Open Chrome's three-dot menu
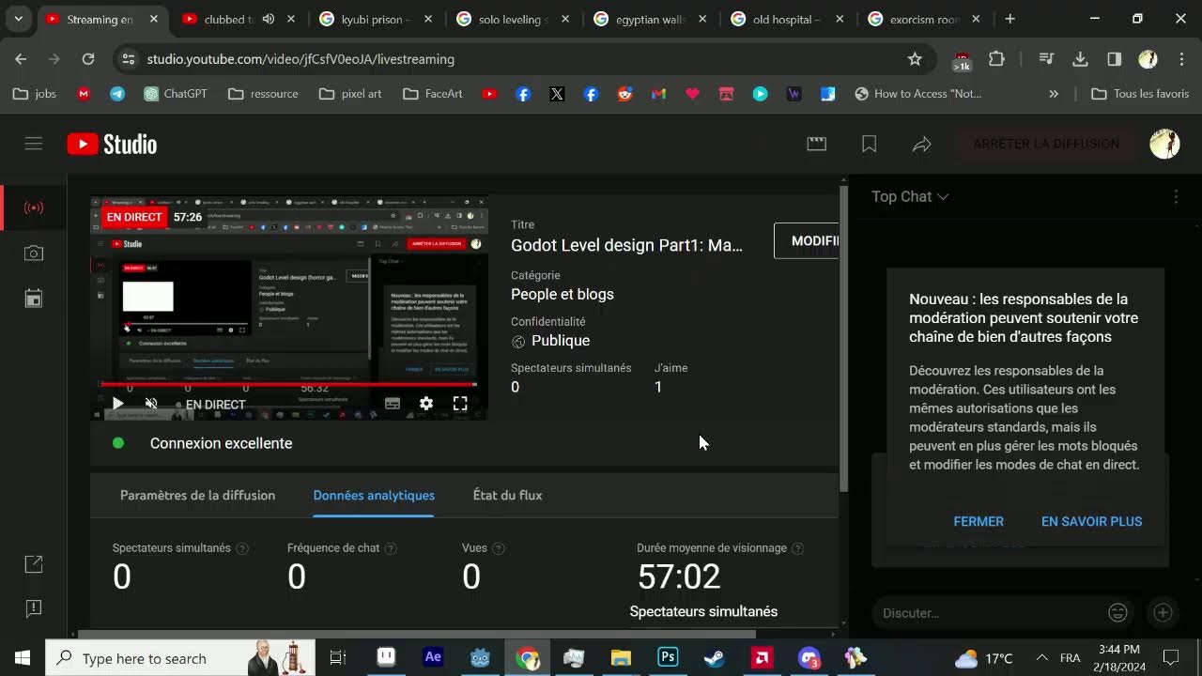This screenshot has width=1202, height=676. pos(1181,59)
